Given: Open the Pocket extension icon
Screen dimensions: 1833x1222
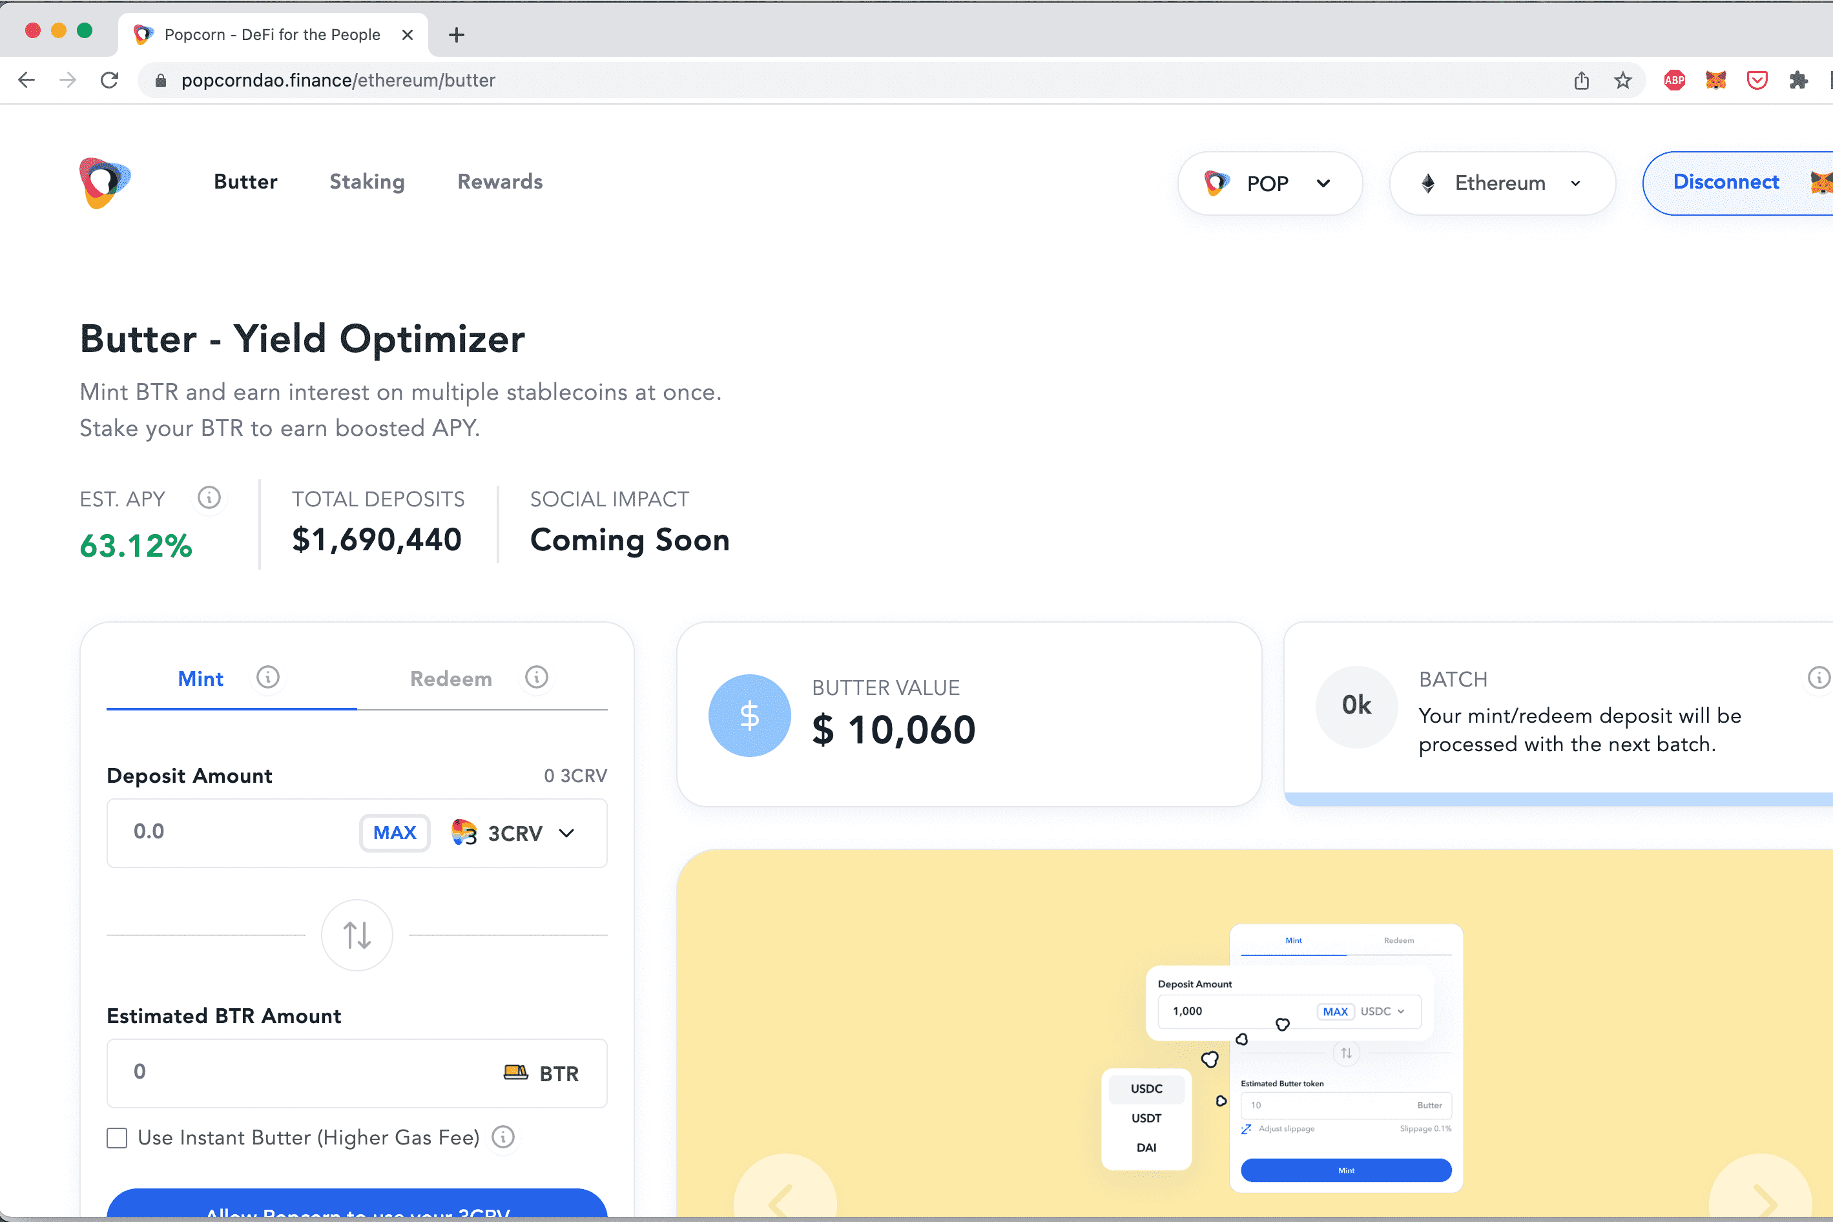Looking at the screenshot, I should point(1757,80).
